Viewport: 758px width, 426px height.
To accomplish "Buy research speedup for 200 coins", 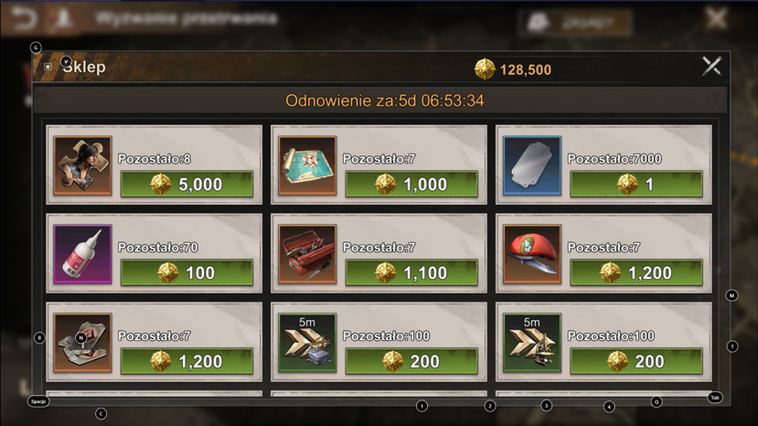I will click(x=636, y=361).
